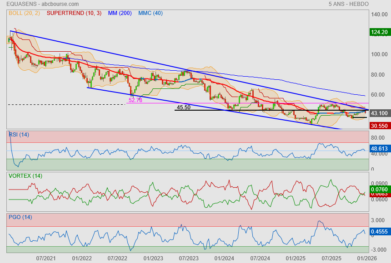Screen dimensions: 391x263
Task: Click the EQUASENS - abcbourse.com chart title
Action: click(35, 4)
